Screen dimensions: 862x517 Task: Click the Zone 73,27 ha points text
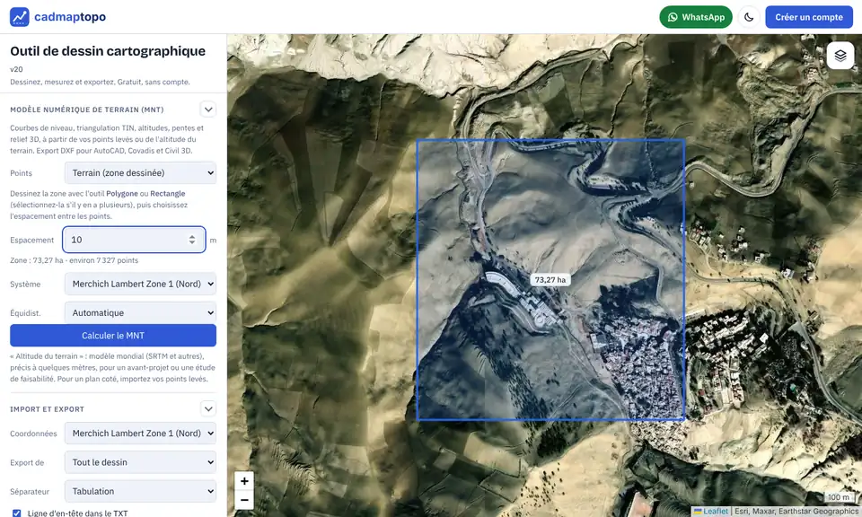coord(75,260)
